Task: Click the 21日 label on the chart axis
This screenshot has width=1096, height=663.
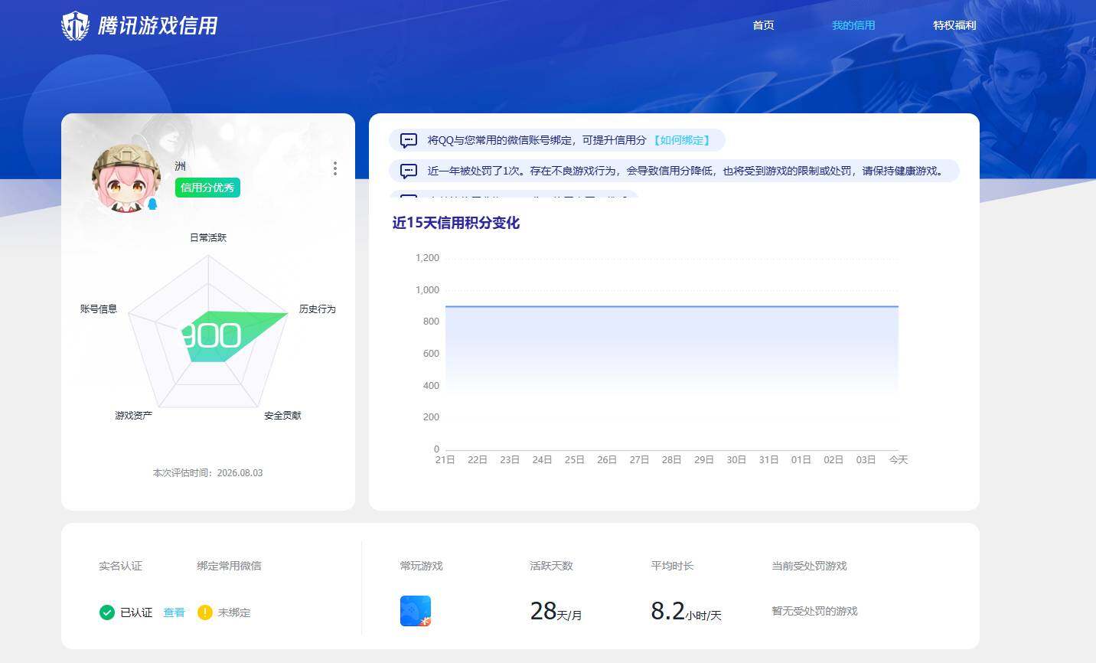Action: [x=445, y=459]
